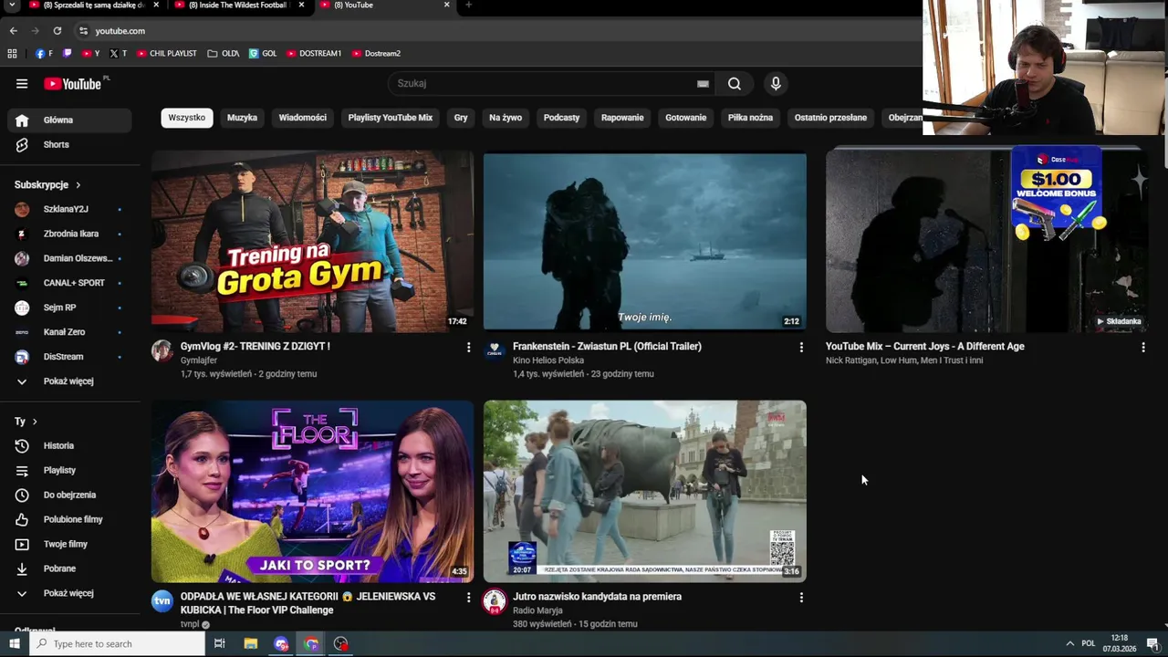Open Pobrane downloads in sidebar
This screenshot has height=657, width=1168.
69,568
